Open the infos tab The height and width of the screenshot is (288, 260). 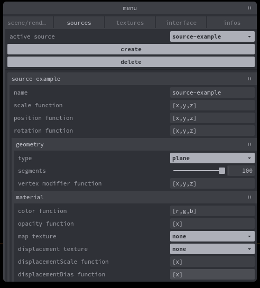231,23
